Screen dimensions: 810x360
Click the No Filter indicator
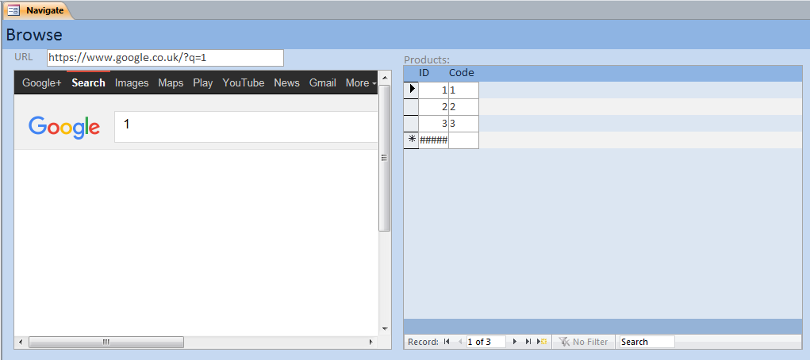(583, 342)
